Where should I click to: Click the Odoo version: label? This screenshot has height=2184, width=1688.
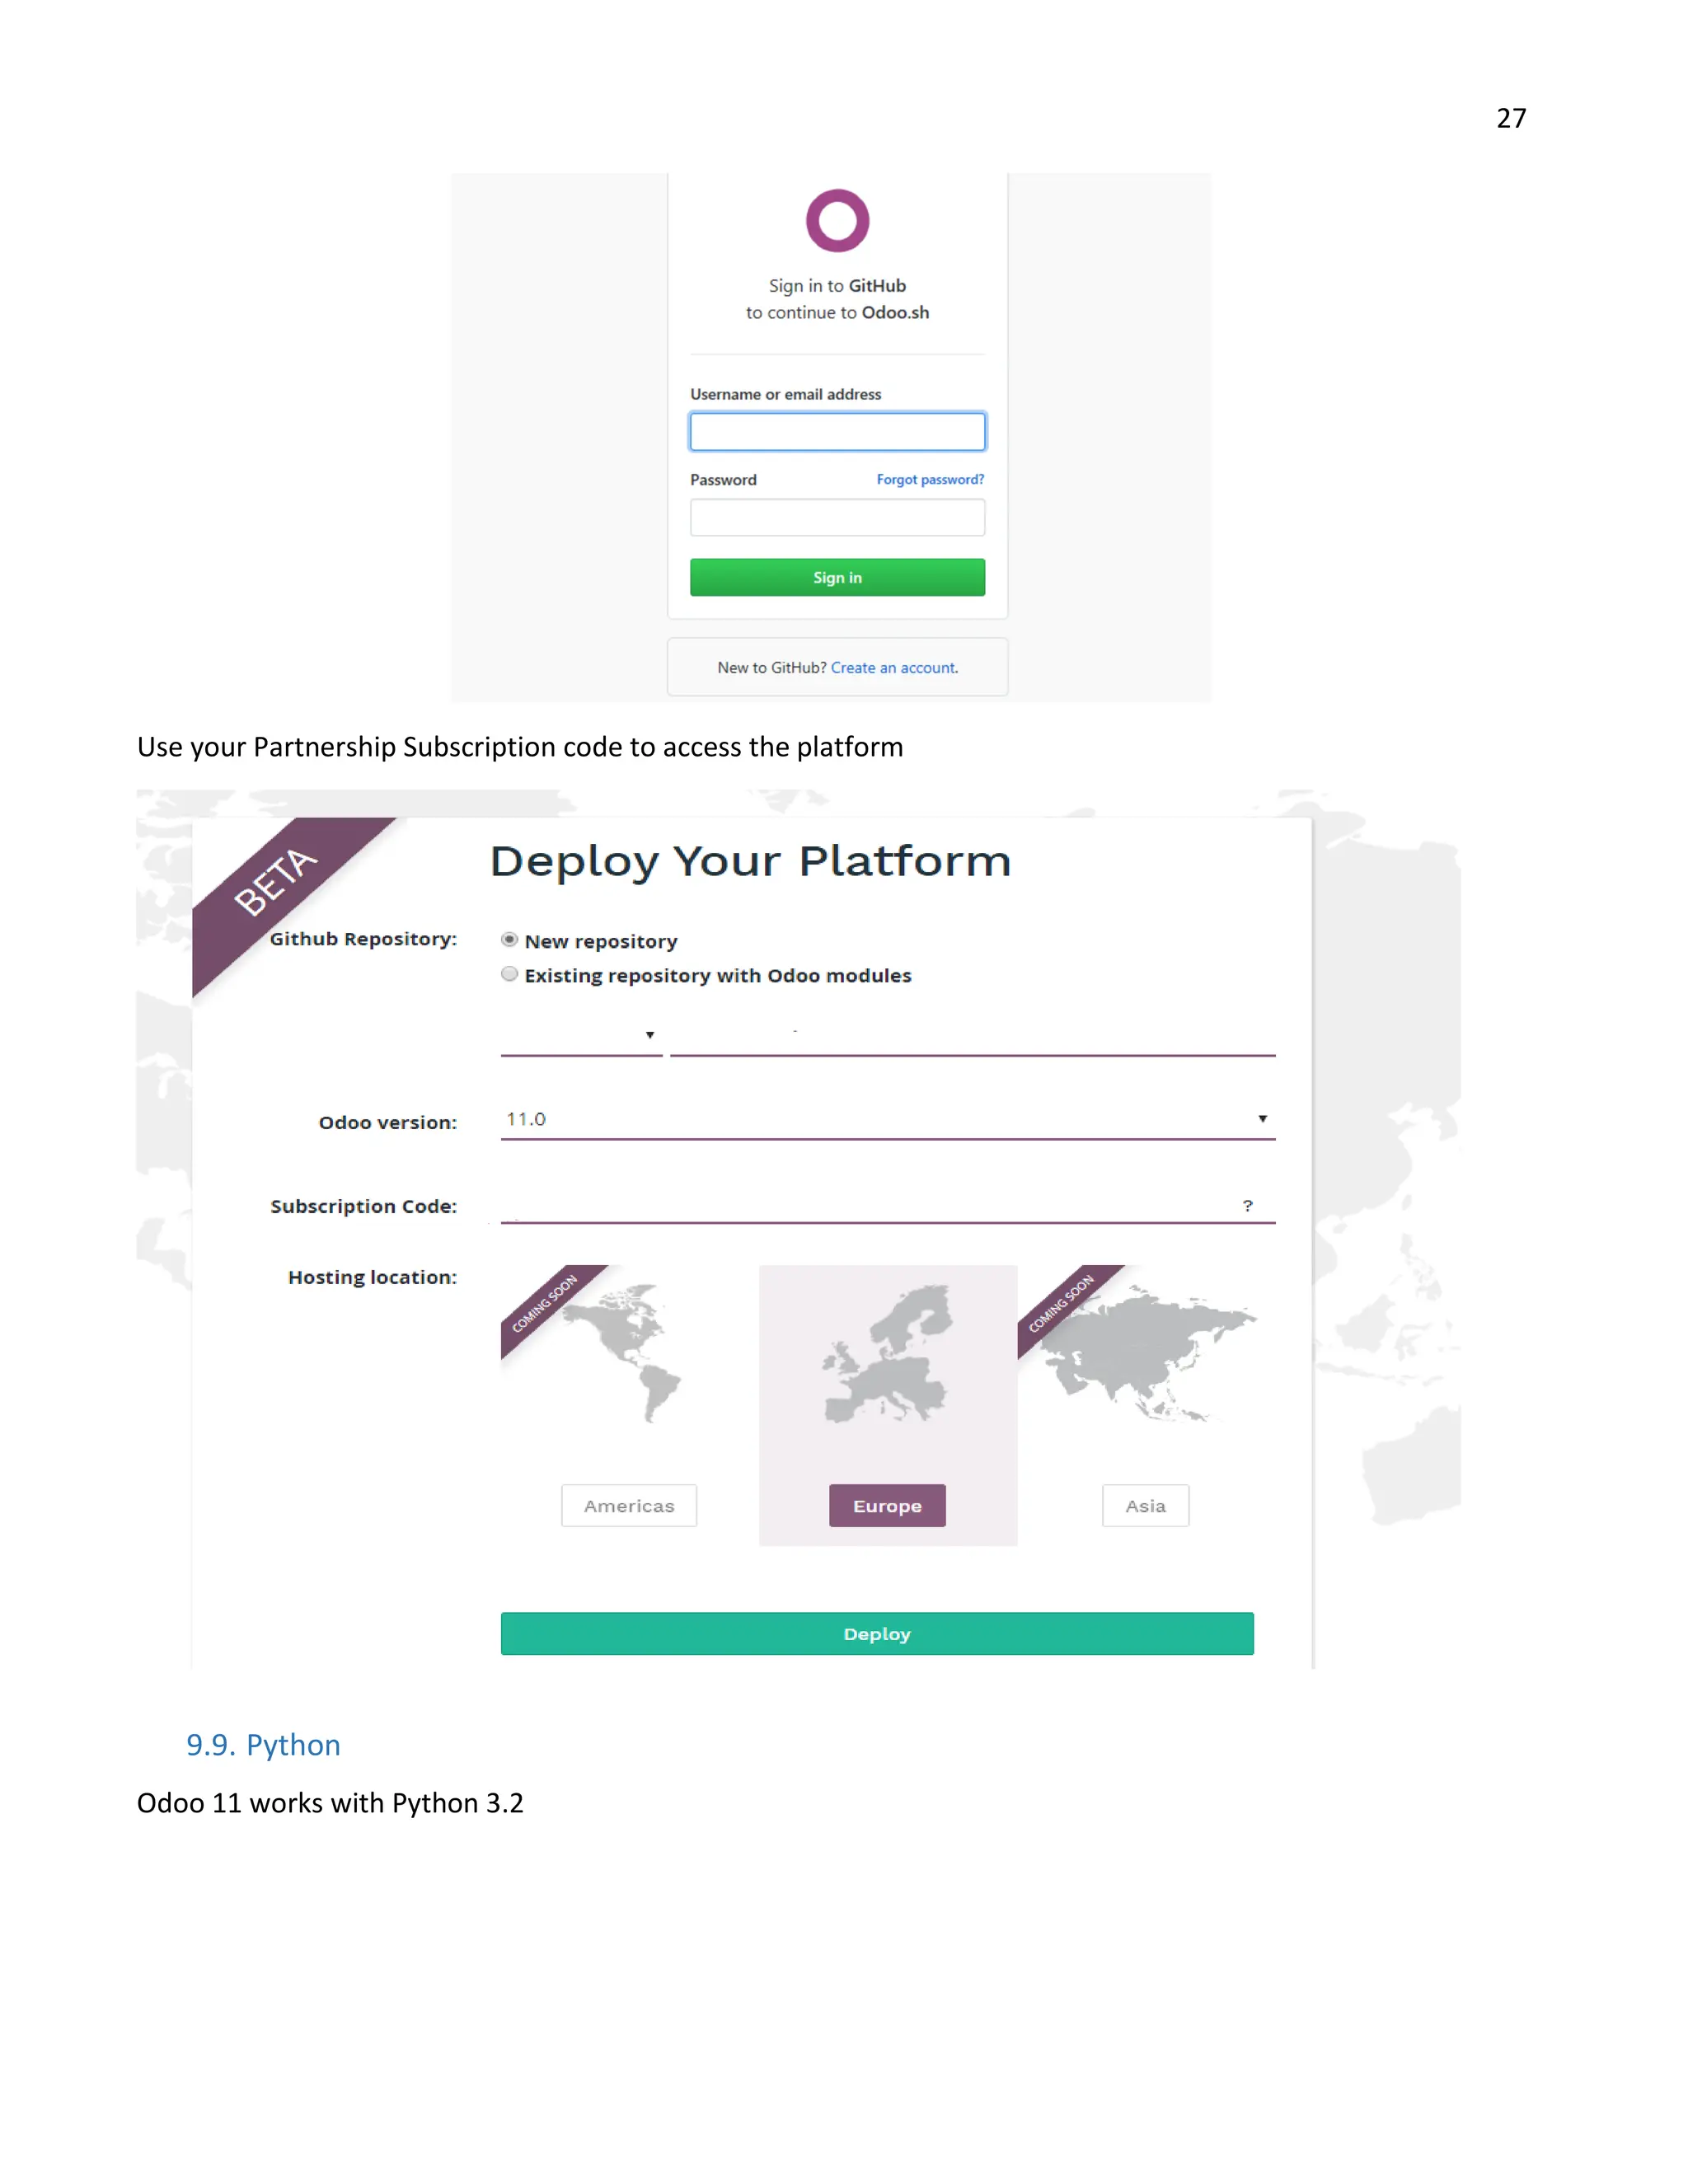pos(388,1122)
